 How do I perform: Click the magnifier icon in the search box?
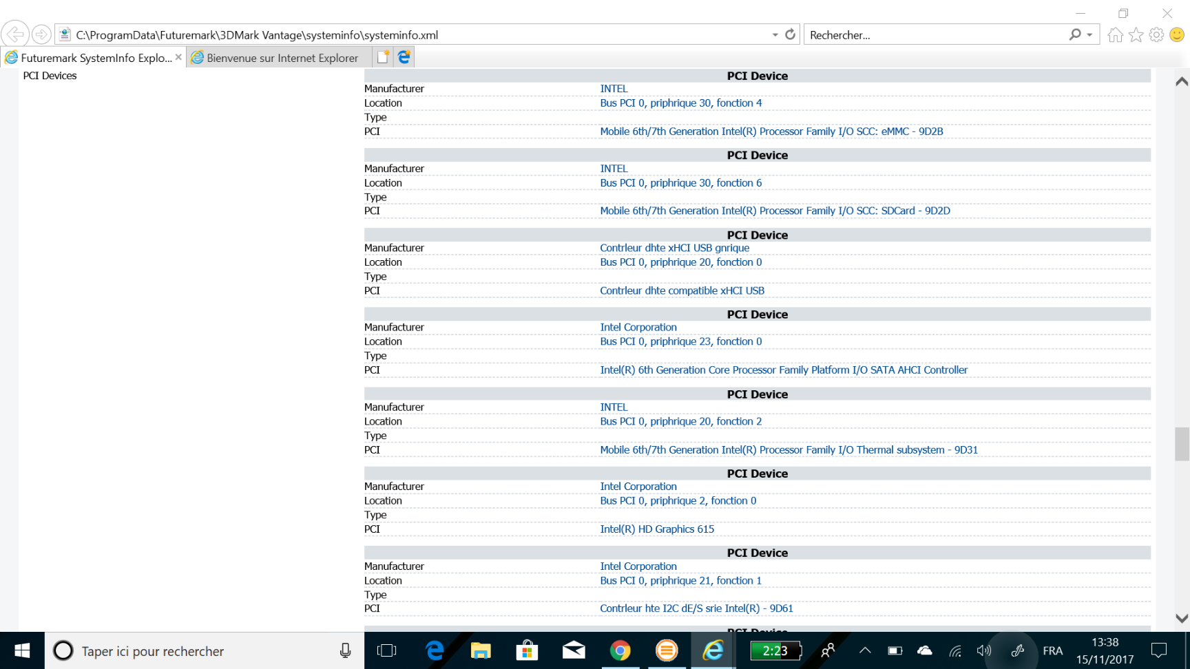(1074, 34)
